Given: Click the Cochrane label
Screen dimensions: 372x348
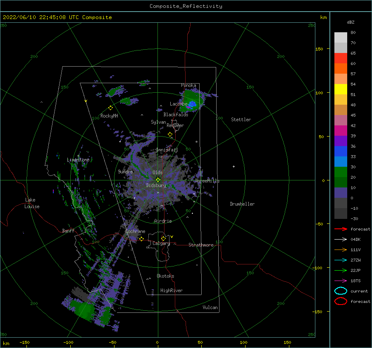Looking at the screenshot, I should (x=135, y=231).
